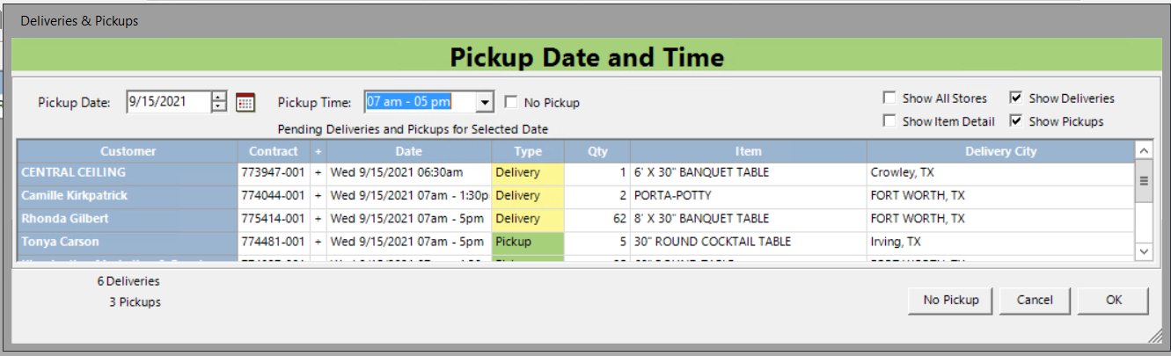Enable Show Item Detail checkbox
The width and height of the screenshot is (1171, 356).
click(889, 121)
